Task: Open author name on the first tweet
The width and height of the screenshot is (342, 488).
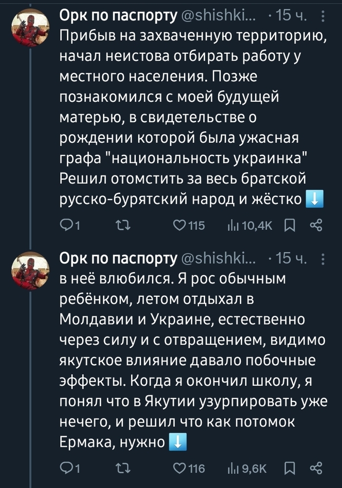Action: pyautogui.click(x=118, y=17)
